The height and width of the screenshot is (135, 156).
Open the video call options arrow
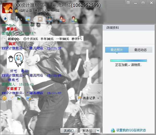[10, 19]
